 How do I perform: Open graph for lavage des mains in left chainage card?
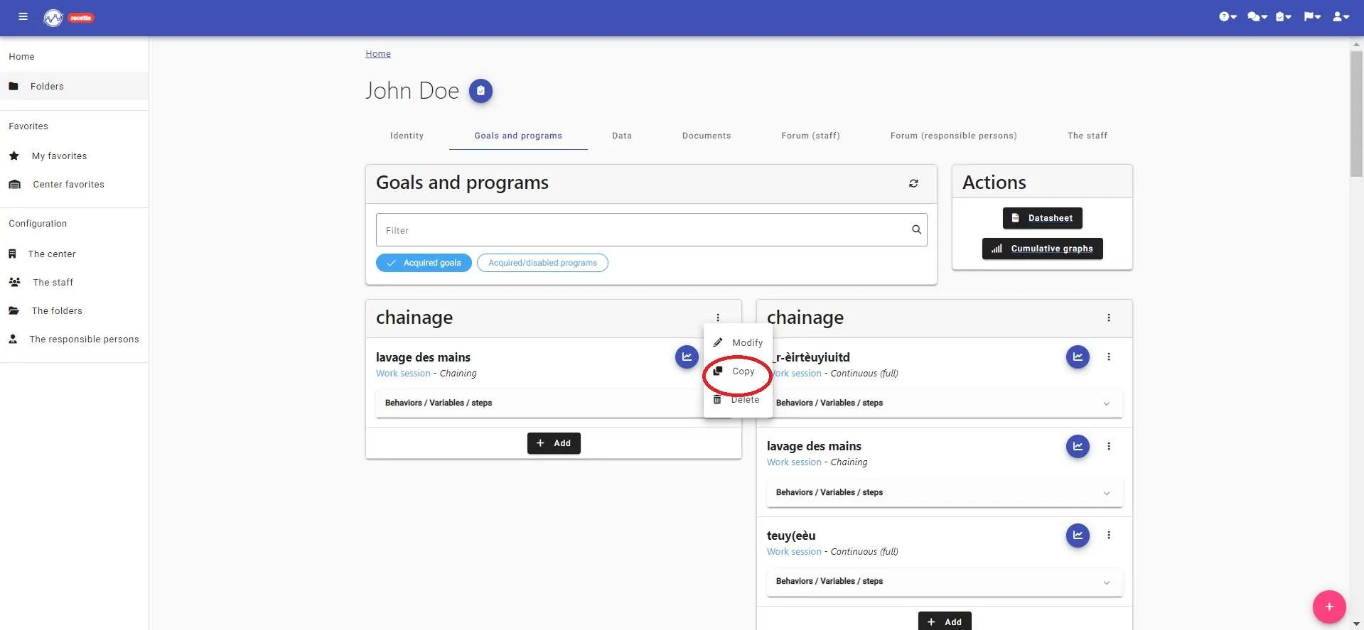point(687,357)
